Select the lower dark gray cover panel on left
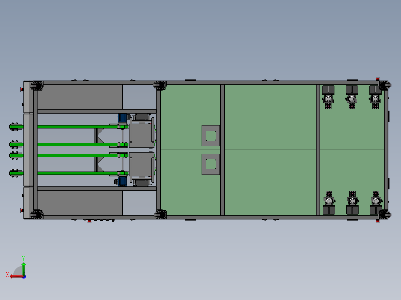This screenshot has width=401, height=300. point(80,203)
